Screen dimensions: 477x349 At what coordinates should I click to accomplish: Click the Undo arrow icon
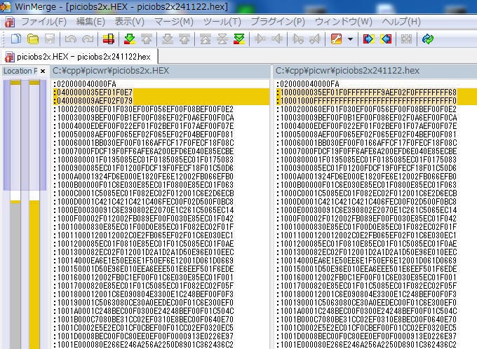tap(71, 39)
